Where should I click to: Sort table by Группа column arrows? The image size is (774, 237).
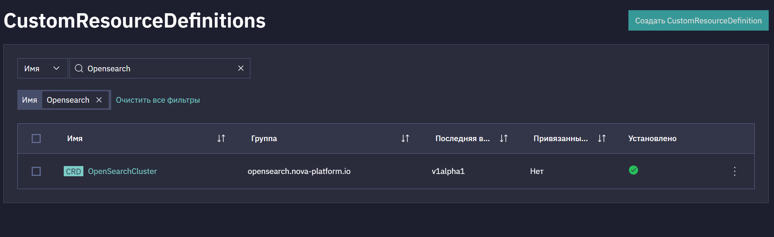(x=405, y=139)
